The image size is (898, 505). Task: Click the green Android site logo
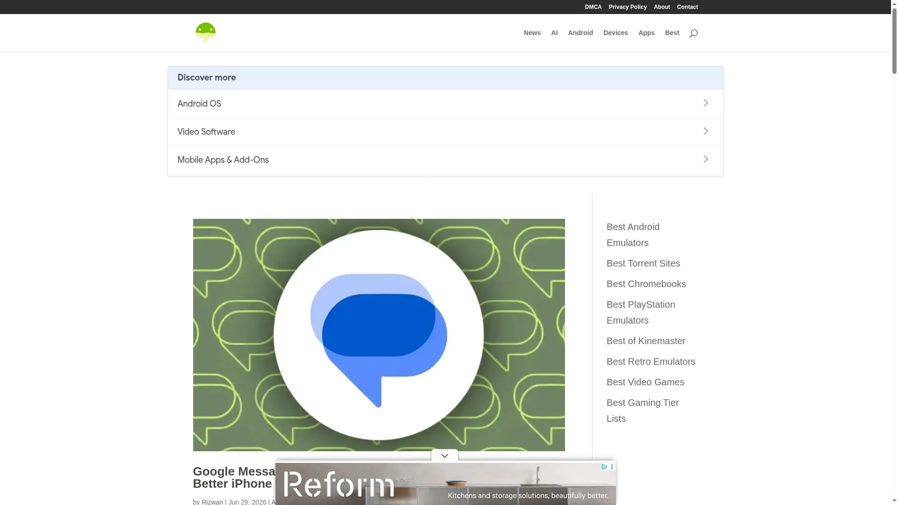[205, 33]
